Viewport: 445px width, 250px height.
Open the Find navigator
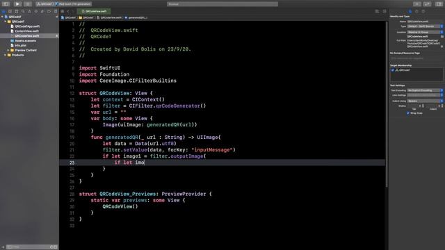point(23,11)
